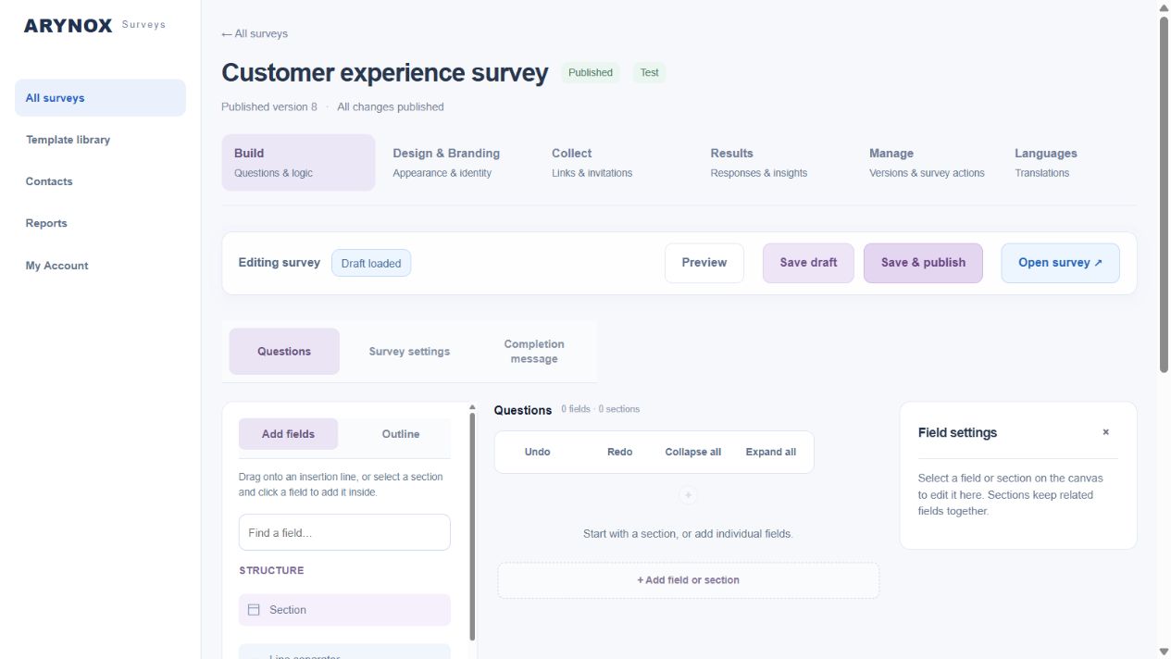Click the field panel scrollbar
Screen dimensions: 1171x659
pos(472,526)
